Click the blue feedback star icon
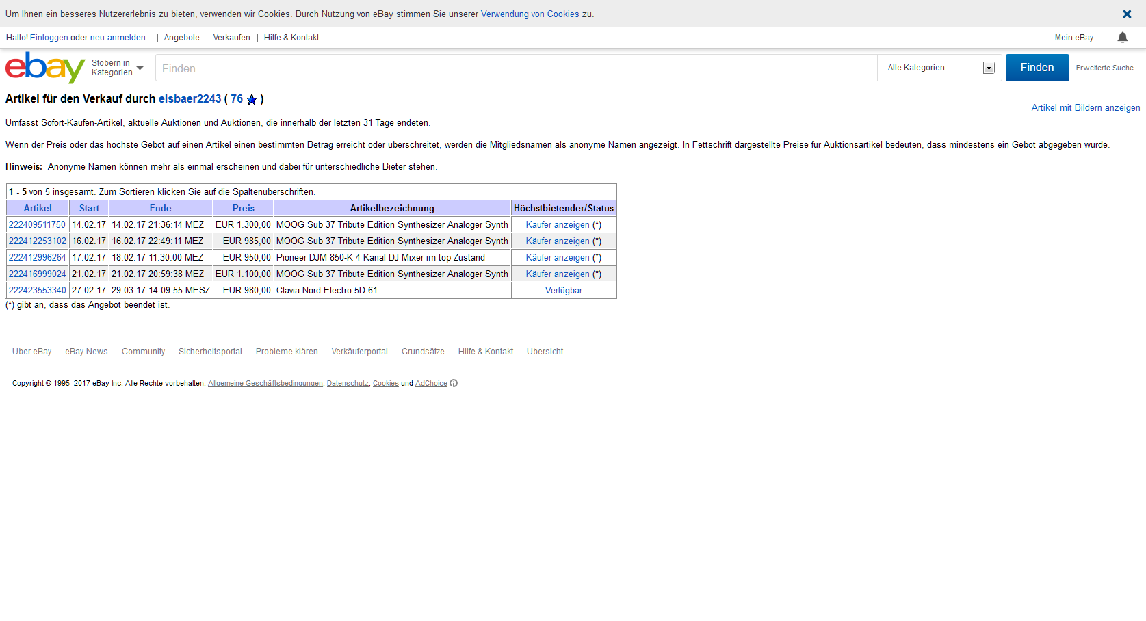Screen dimensions: 1146x621 [252, 100]
